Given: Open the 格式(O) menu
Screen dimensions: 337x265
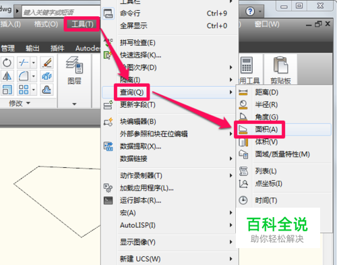Looking at the screenshot, I should point(46,24).
